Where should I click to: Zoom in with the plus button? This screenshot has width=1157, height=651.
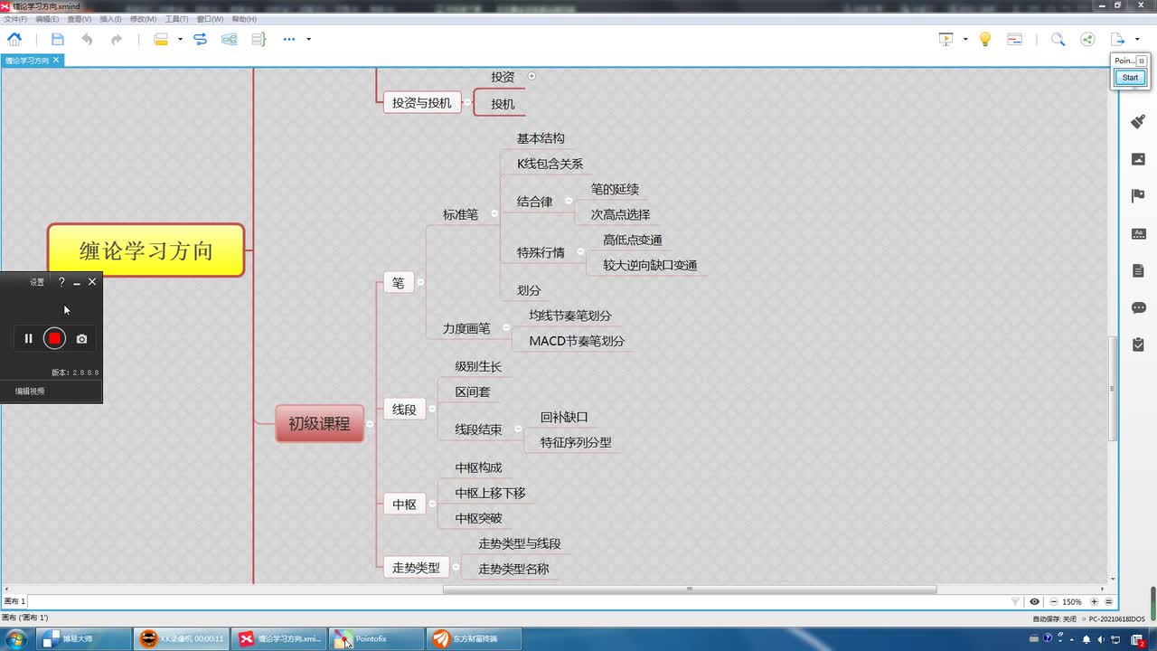1094,601
